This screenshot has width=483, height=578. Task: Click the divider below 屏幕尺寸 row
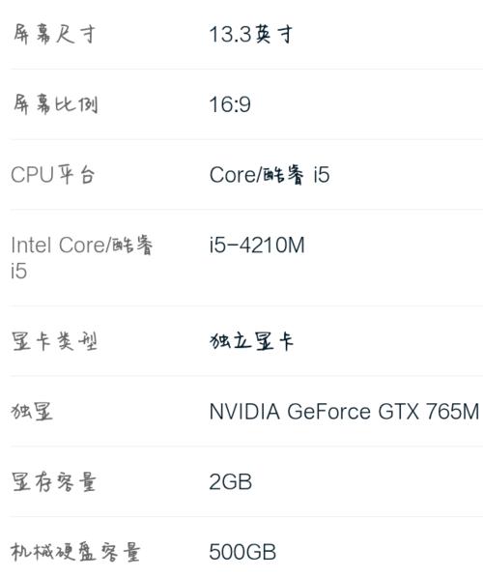[x=246, y=69]
